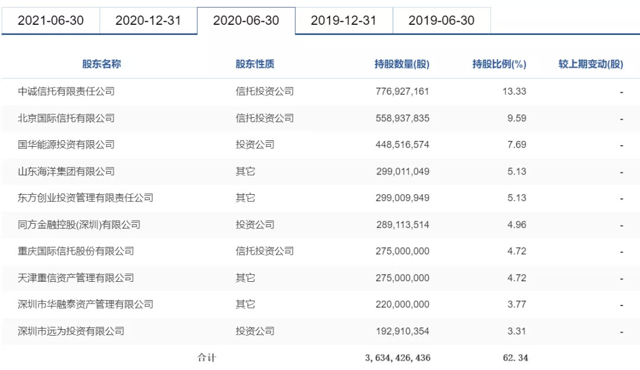The image size is (640, 370).
Task: Click the 3.31 percentage value
Action: point(517,332)
